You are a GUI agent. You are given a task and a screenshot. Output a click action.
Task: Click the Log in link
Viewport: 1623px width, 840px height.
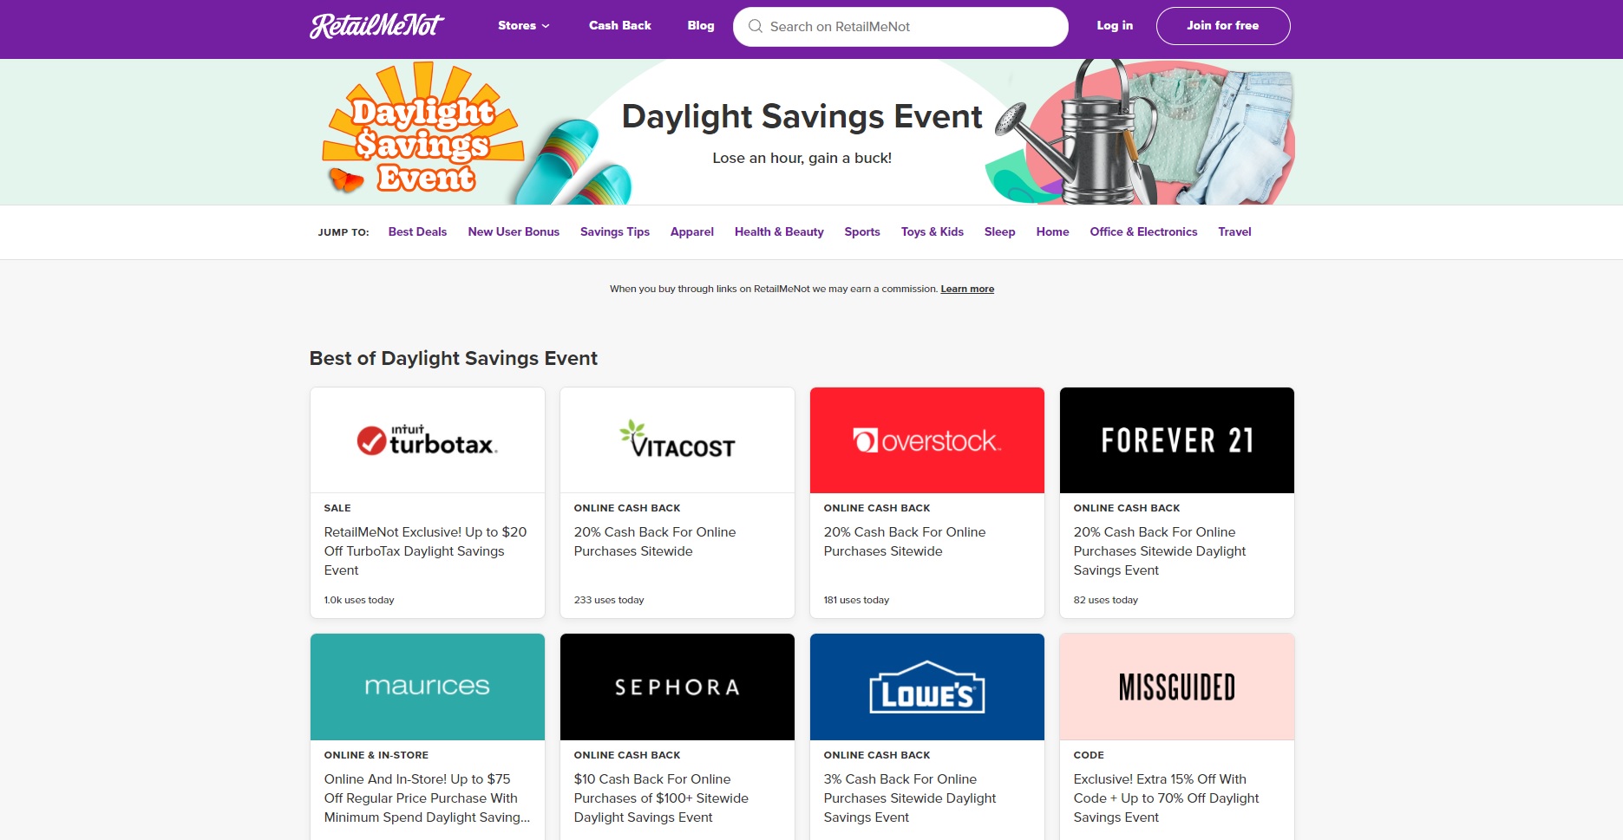coord(1115,26)
